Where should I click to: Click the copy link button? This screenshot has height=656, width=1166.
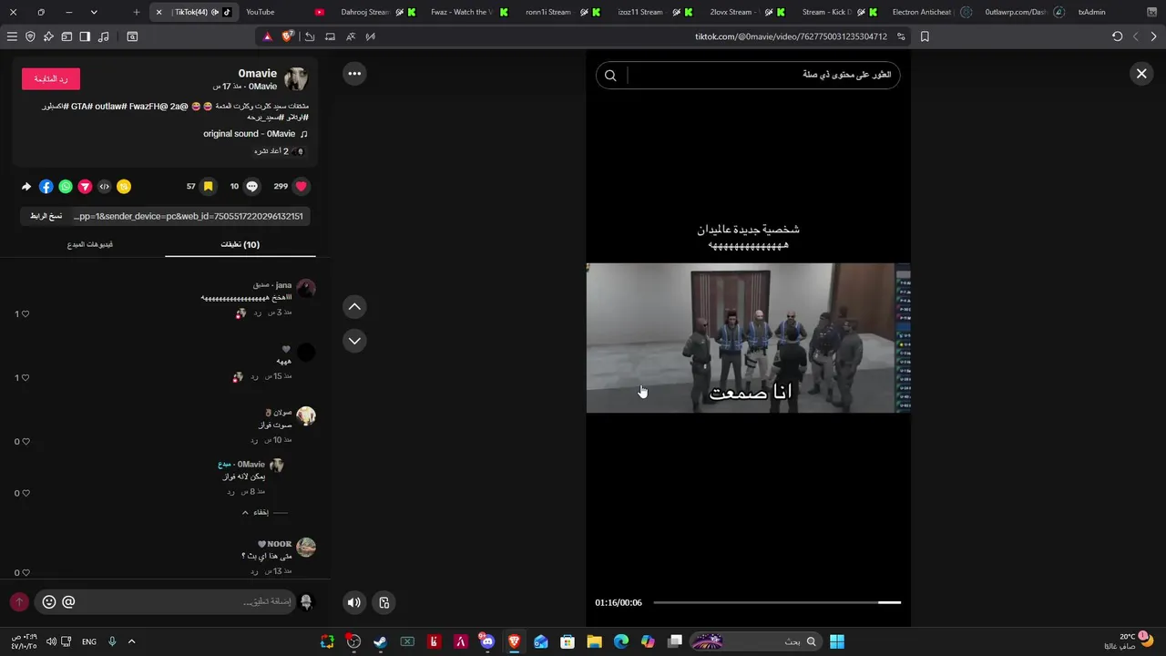click(46, 216)
